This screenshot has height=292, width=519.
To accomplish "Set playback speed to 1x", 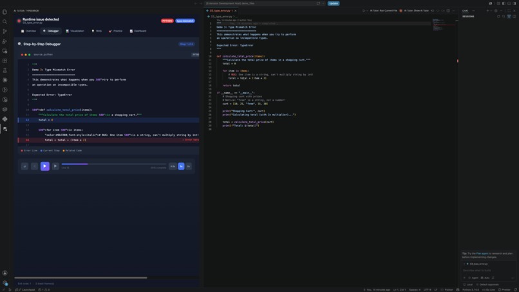I will [x=181, y=166].
